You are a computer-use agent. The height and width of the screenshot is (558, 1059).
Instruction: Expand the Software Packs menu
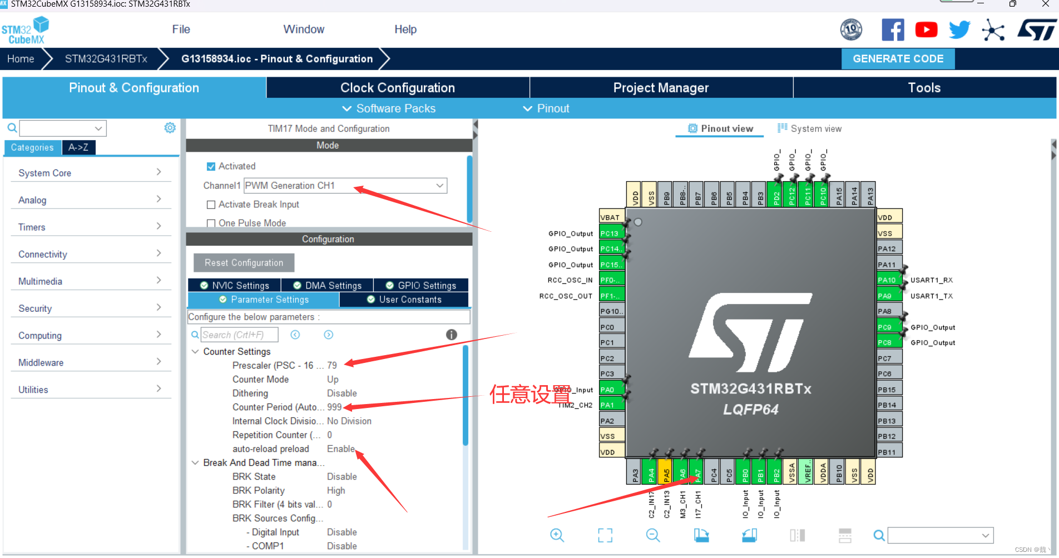click(389, 108)
